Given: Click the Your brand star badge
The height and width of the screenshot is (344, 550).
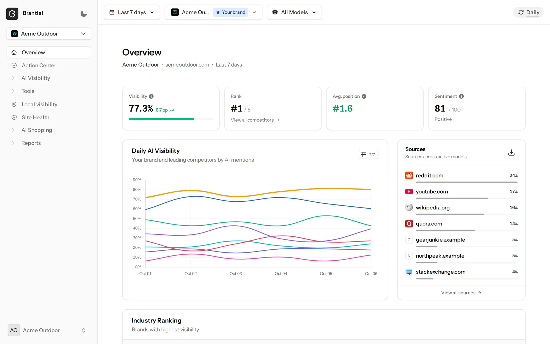Looking at the screenshot, I should pyautogui.click(x=230, y=12).
